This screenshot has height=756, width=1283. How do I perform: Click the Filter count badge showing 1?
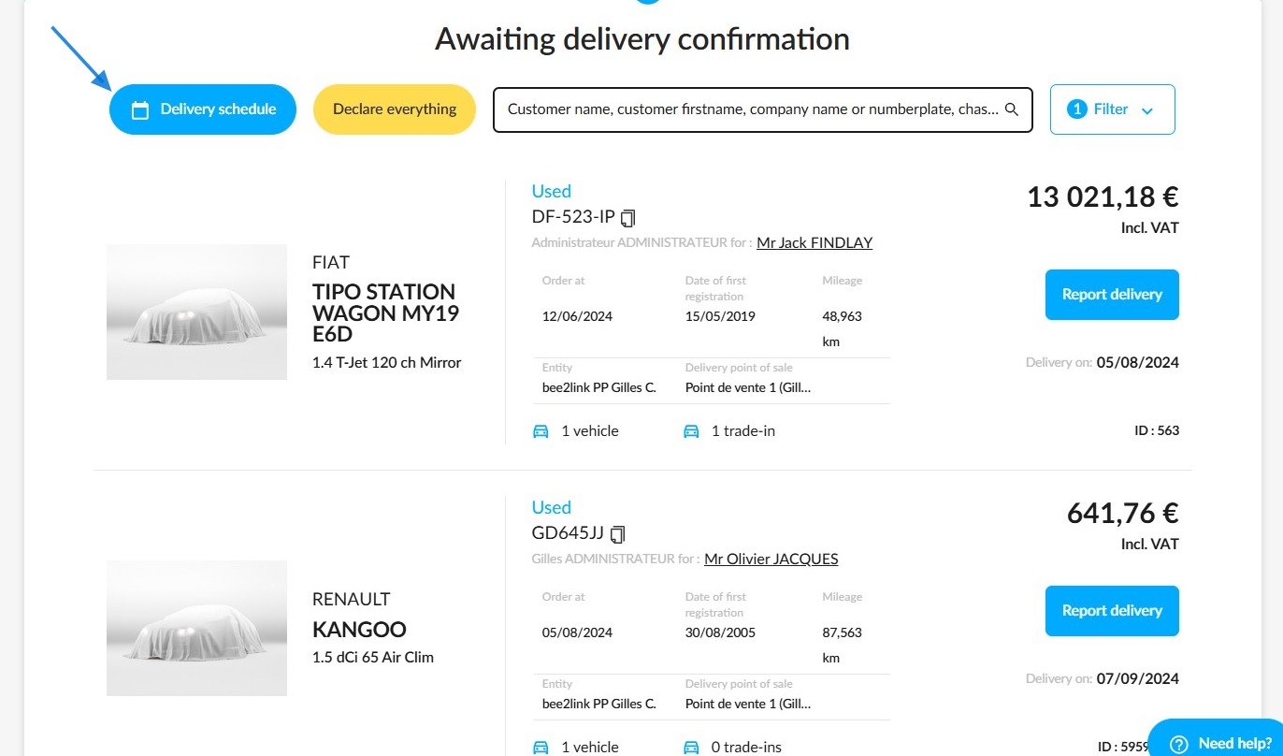pyautogui.click(x=1076, y=109)
